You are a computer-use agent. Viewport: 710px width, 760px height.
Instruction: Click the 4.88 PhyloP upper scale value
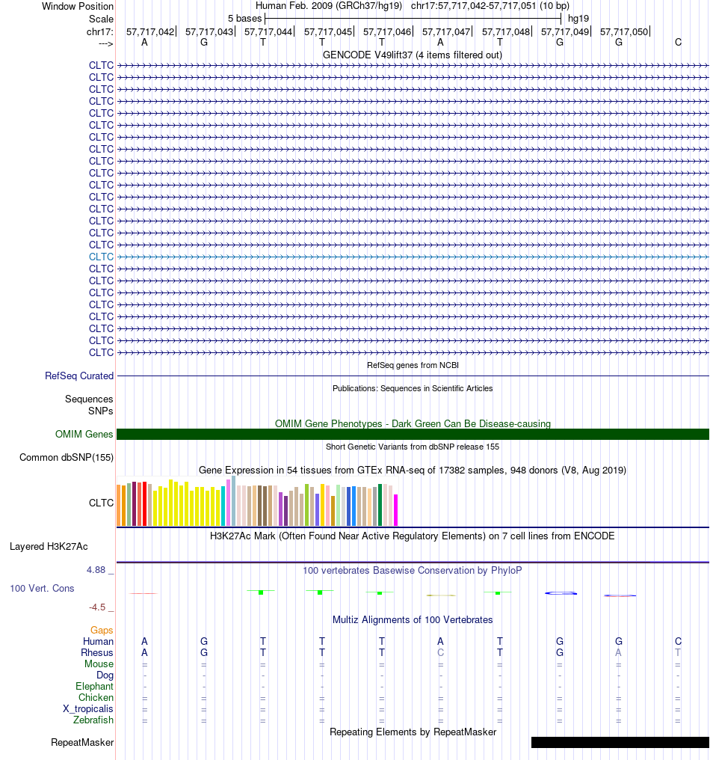(x=96, y=570)
